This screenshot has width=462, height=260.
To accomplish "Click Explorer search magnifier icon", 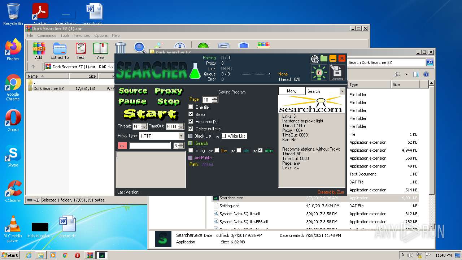I will [430, 62].
